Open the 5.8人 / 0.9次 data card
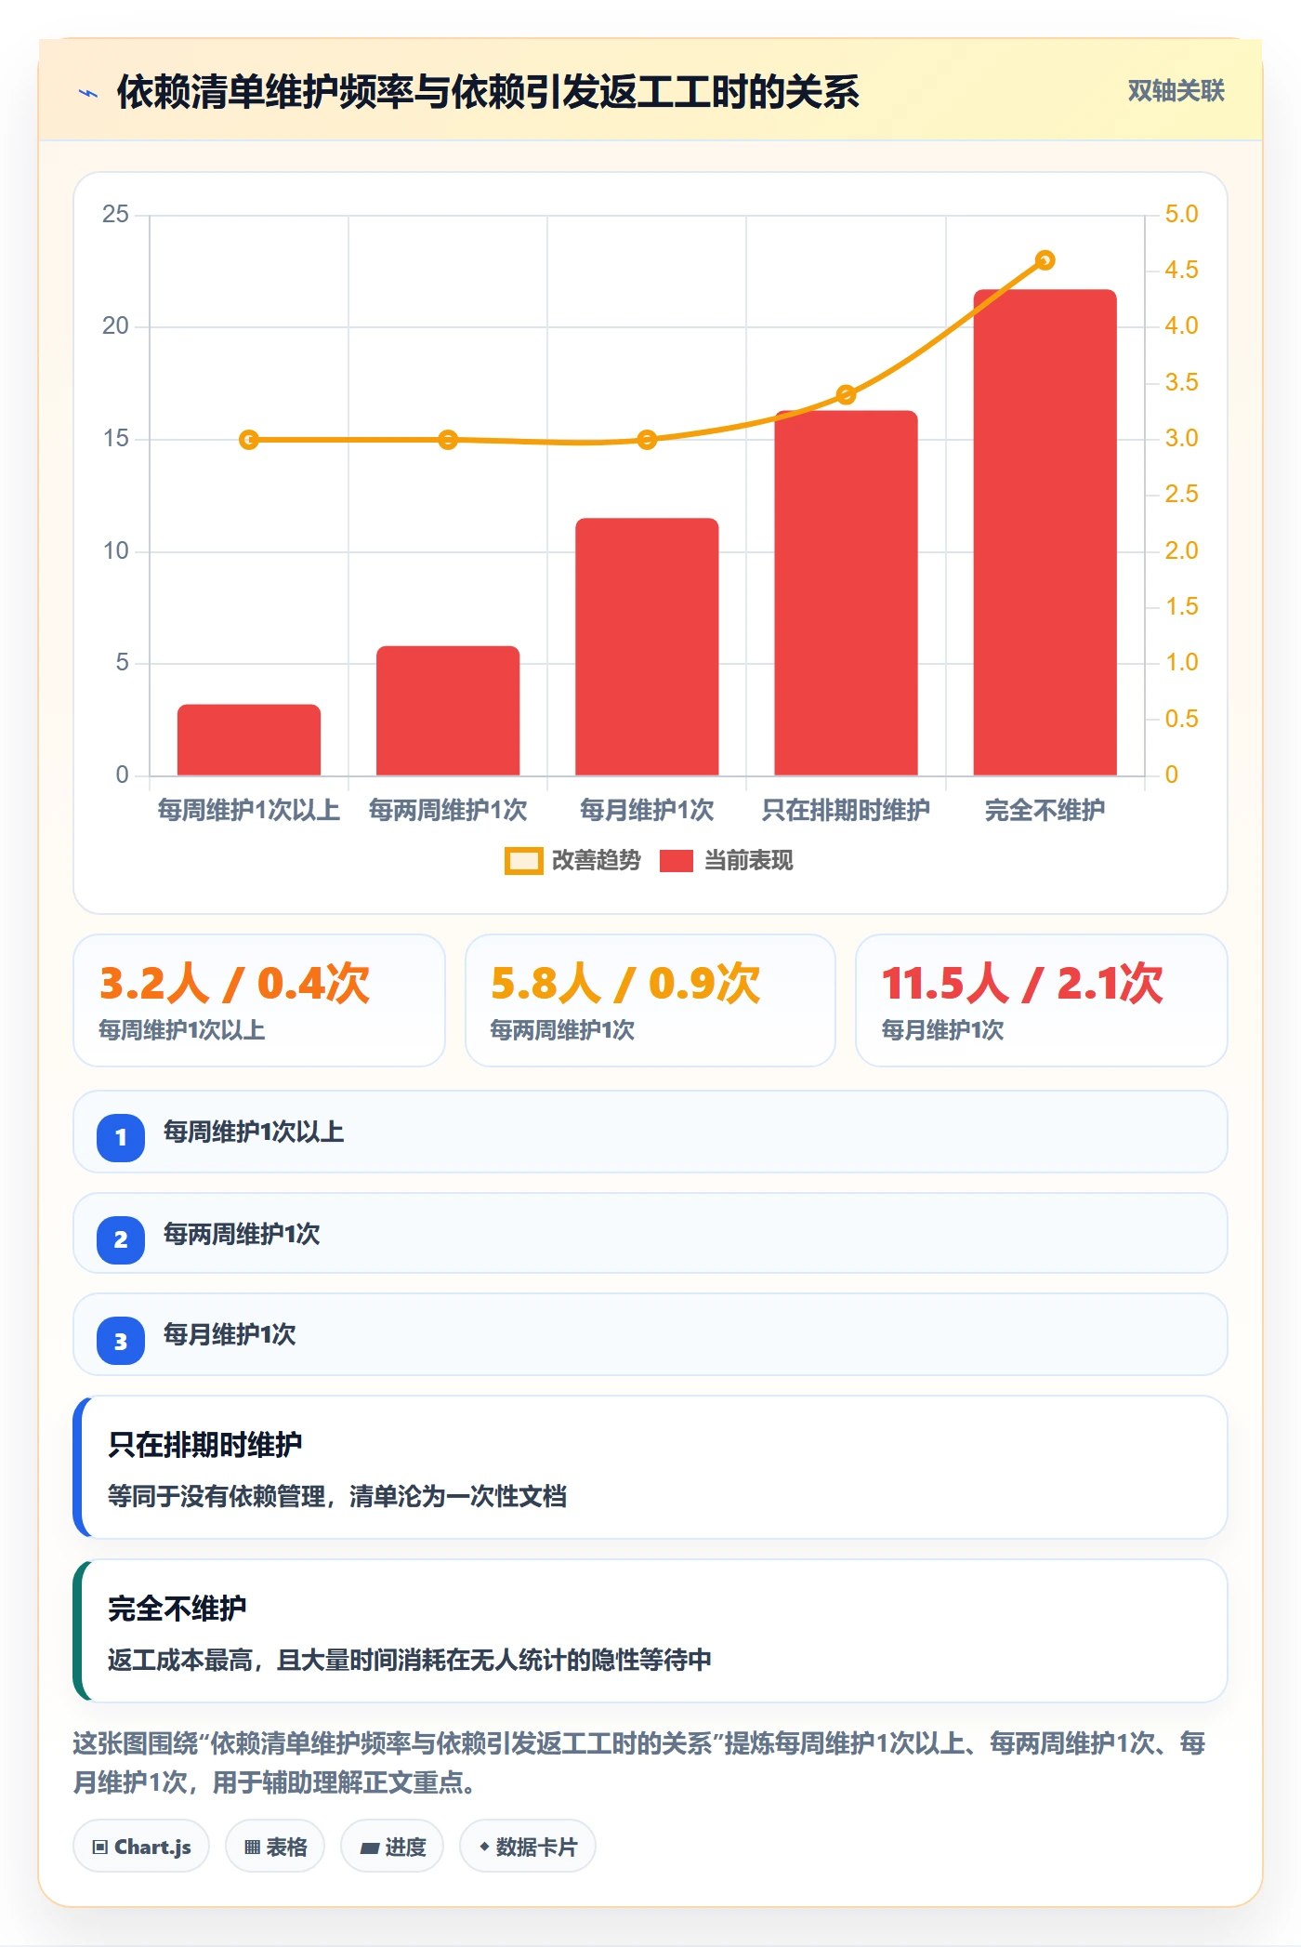This screenshot has width=1301, height=1947. point(650,1000)
